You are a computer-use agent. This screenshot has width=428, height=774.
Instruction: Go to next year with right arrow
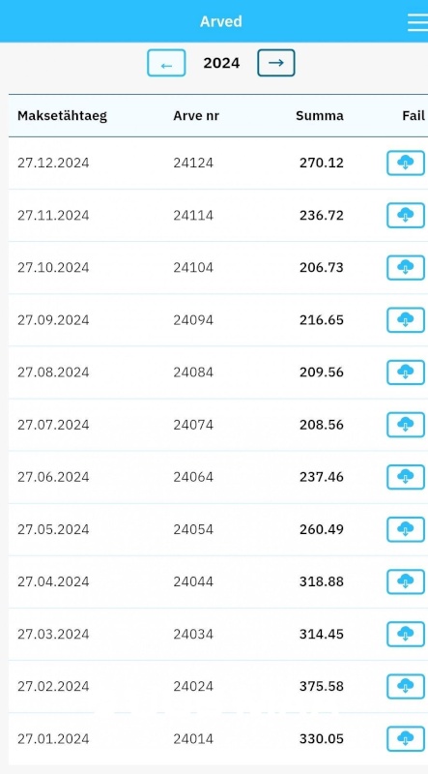(x=276, y=63)
